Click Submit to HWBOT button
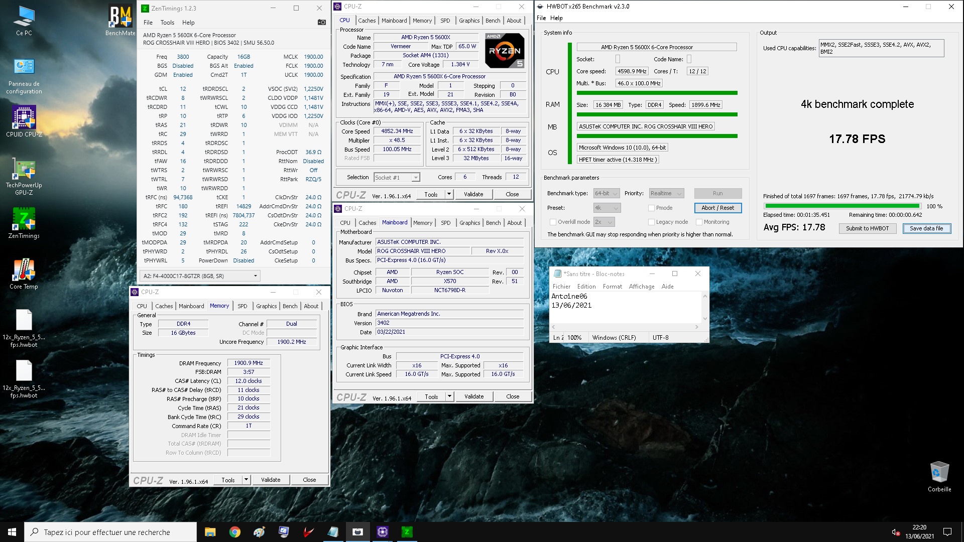The image size is (964, 542). tap(867, 228)
